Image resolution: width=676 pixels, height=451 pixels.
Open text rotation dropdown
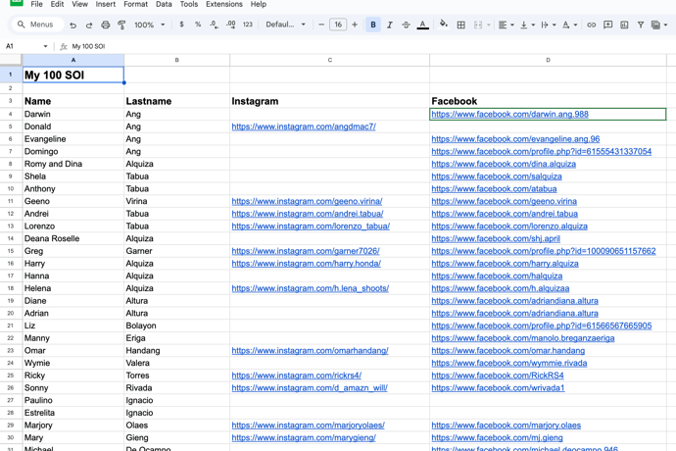(569, 25)
